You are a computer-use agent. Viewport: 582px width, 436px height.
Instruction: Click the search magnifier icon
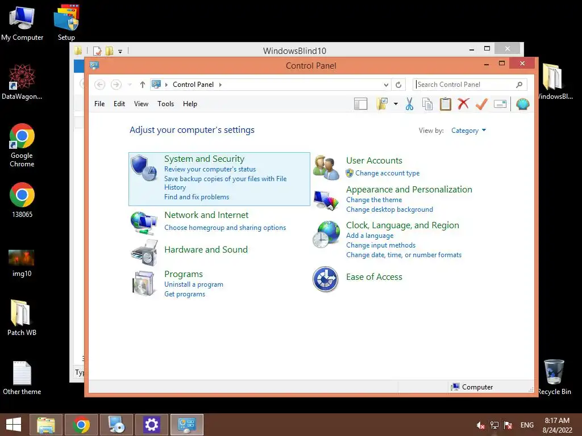(519, 85)
